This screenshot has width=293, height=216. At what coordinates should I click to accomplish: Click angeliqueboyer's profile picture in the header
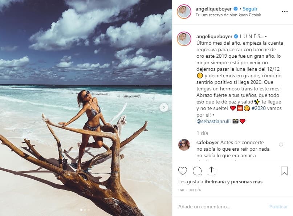(x=184, y=12)
